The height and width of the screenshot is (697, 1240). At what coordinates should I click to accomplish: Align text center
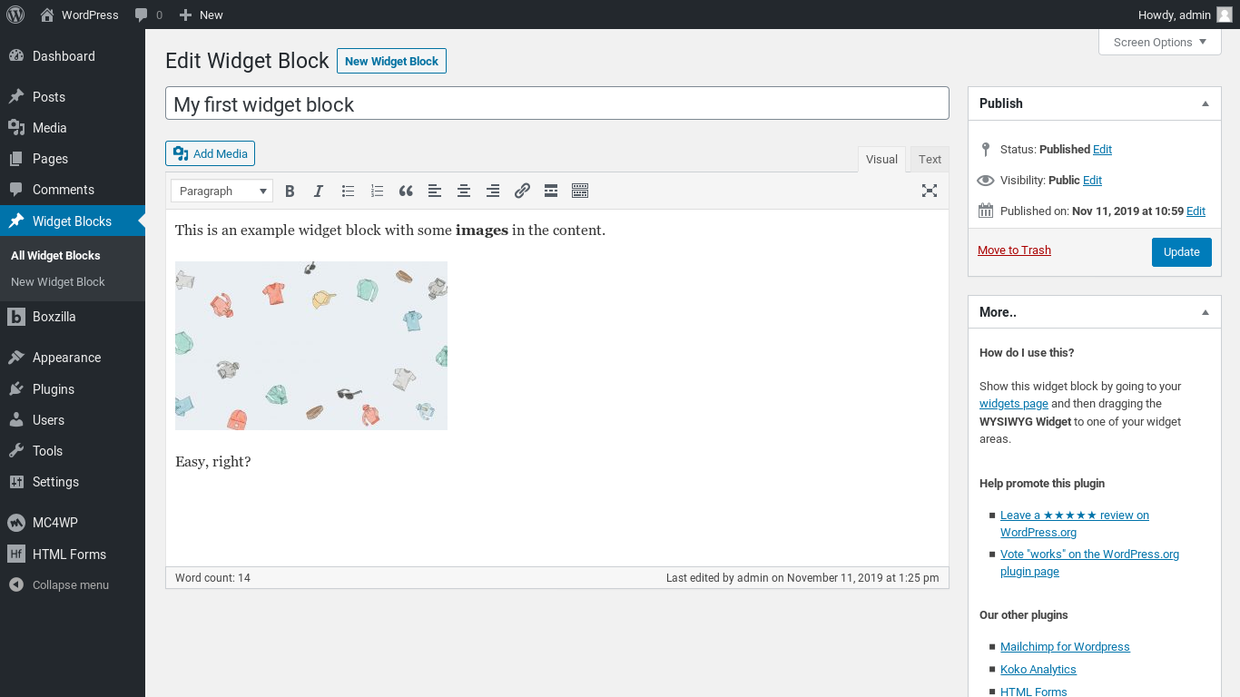click(x=464, y=191)
